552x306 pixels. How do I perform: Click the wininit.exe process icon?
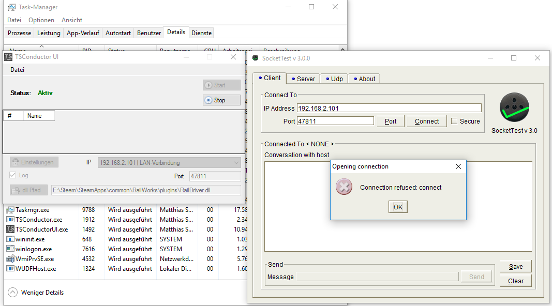[10, 239]
